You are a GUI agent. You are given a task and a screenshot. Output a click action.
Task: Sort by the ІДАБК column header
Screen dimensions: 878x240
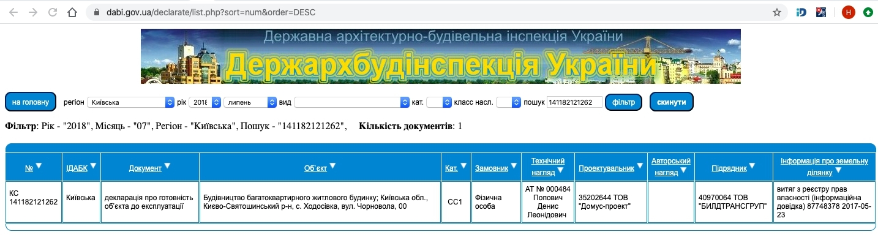click(x=77, y=168)
